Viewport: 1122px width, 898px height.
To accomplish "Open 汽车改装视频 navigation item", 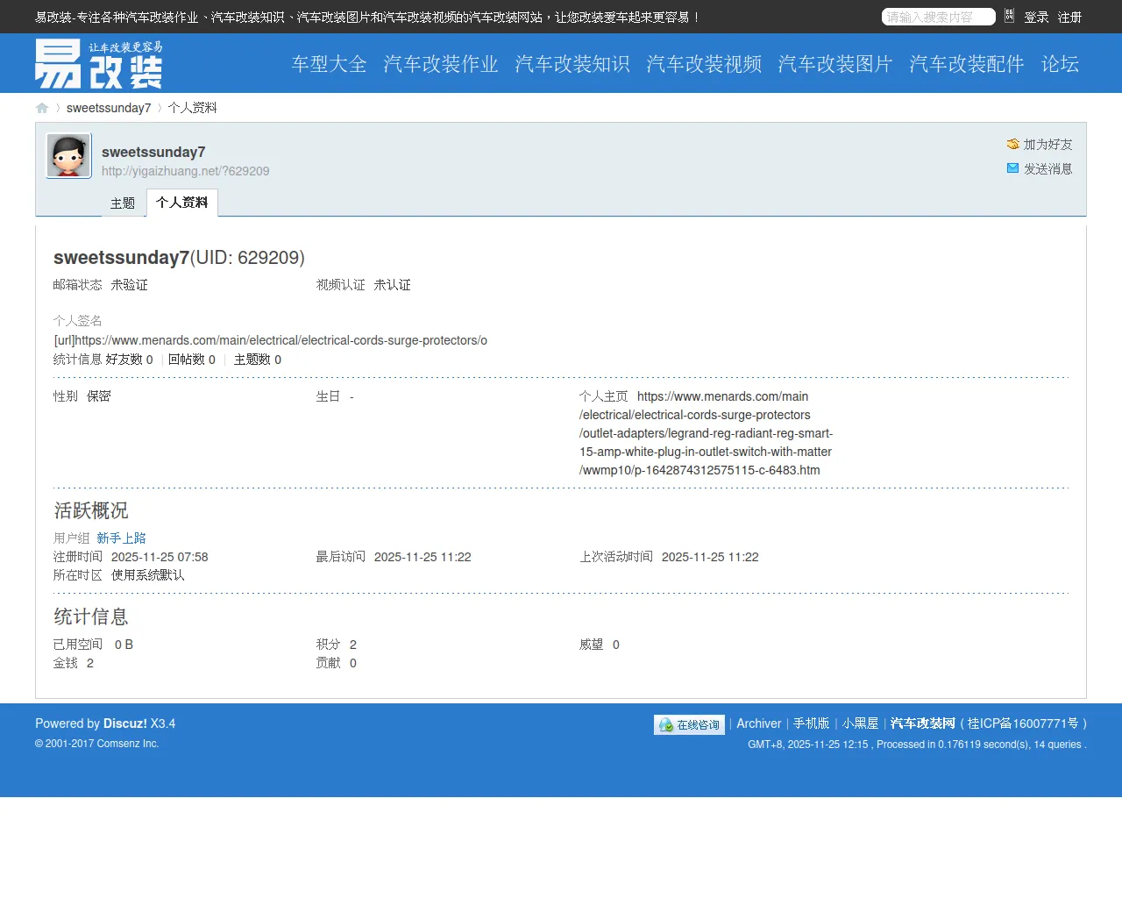I will coord(703,64).
